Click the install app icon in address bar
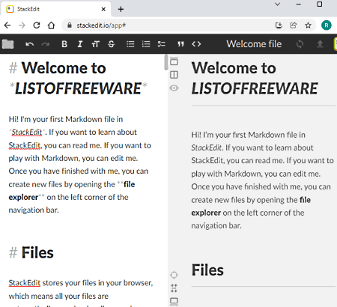This screenshot has width=337, height=307. pyautogui.click(x=279, y=25)
